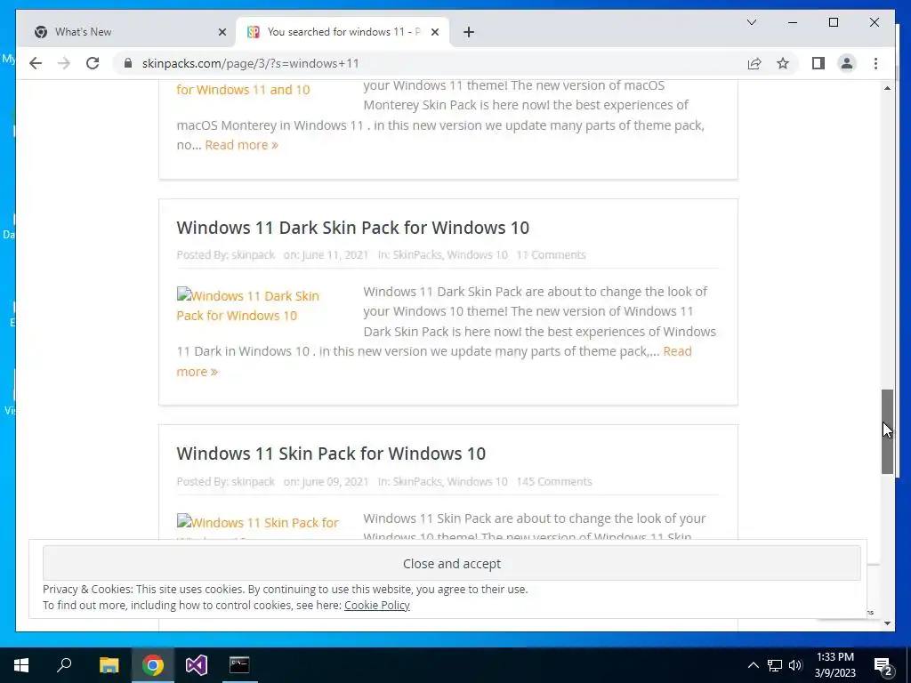This screenshot has width=911, height=683.
Task: Click the page scrollbar thumb
Action: tap(887, 431)
